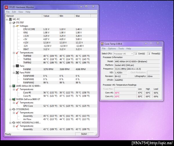
Task: Click the Min column header
Action: (x=66, y=16)
